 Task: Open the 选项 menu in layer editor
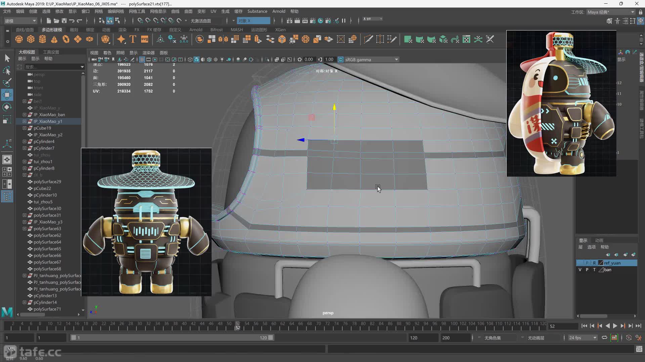tap(591, 247)
